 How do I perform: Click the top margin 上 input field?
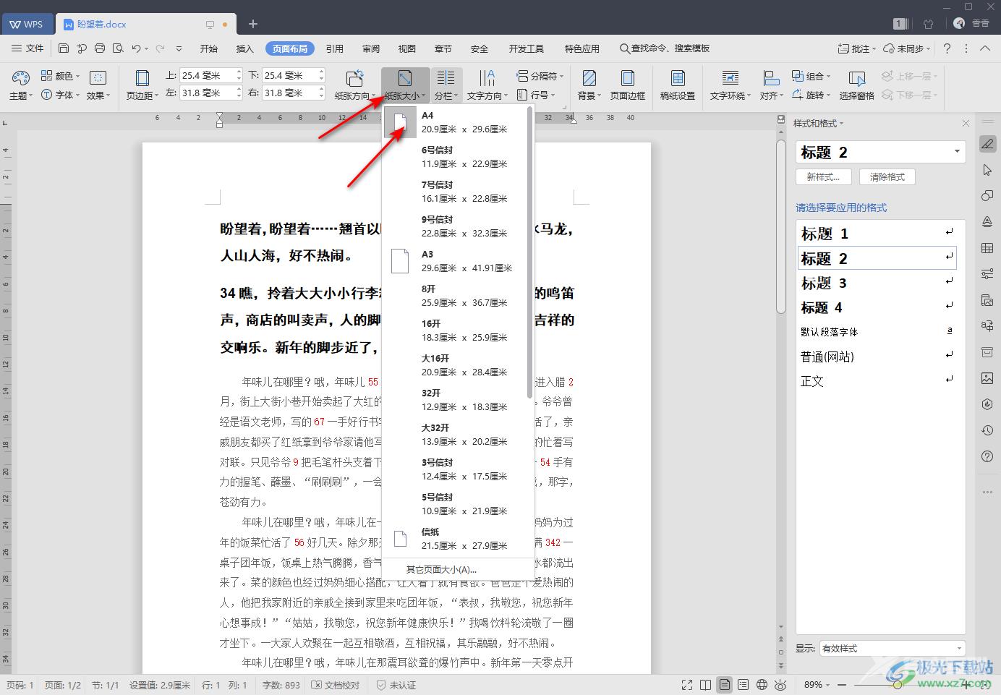(207, 75)
